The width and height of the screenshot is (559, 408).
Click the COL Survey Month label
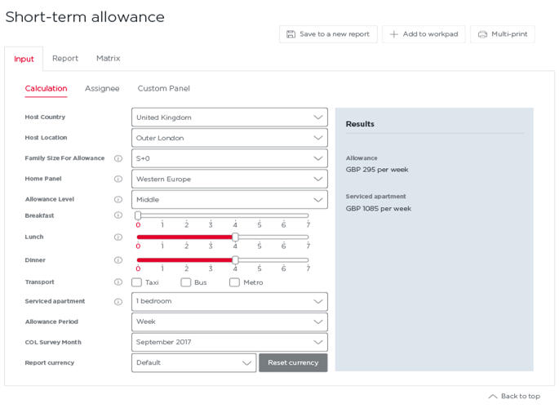(53, 343)
